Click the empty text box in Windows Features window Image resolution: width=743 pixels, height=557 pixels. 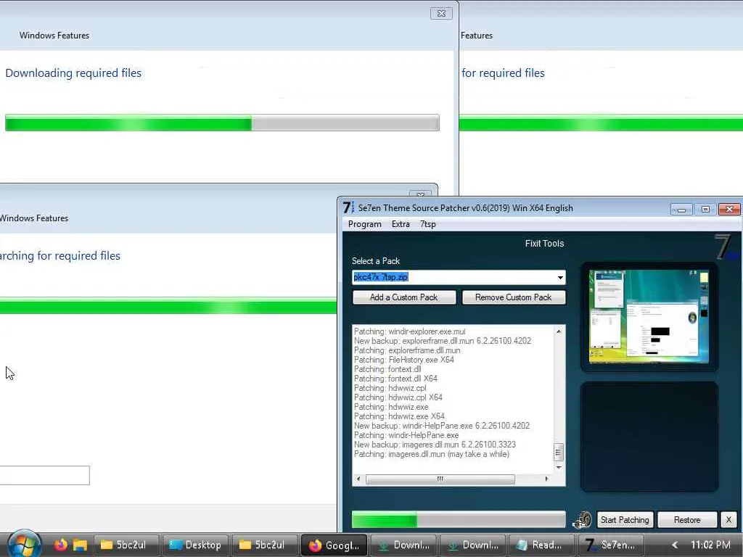coord(44,475)
